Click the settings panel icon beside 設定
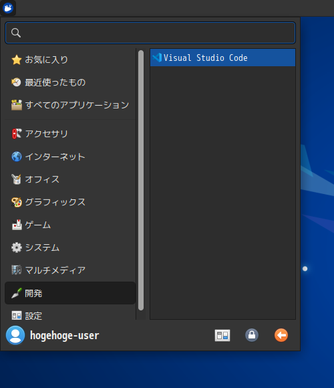This screenshot has width=334, height=388. [x=17, y=316]
